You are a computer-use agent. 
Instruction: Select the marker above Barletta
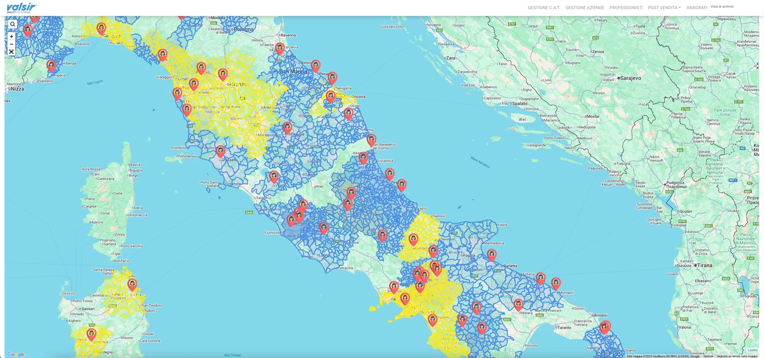click(492, 255)
